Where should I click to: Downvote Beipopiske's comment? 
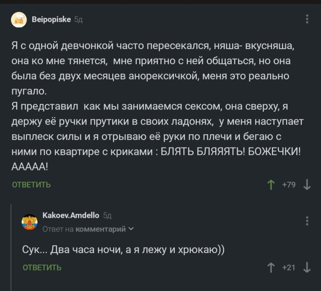(307, 185)
